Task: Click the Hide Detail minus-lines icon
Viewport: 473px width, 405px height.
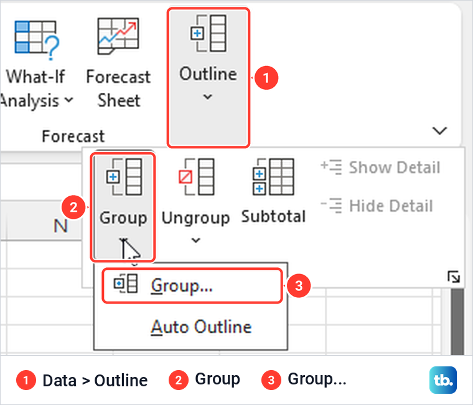Action: 331,206
